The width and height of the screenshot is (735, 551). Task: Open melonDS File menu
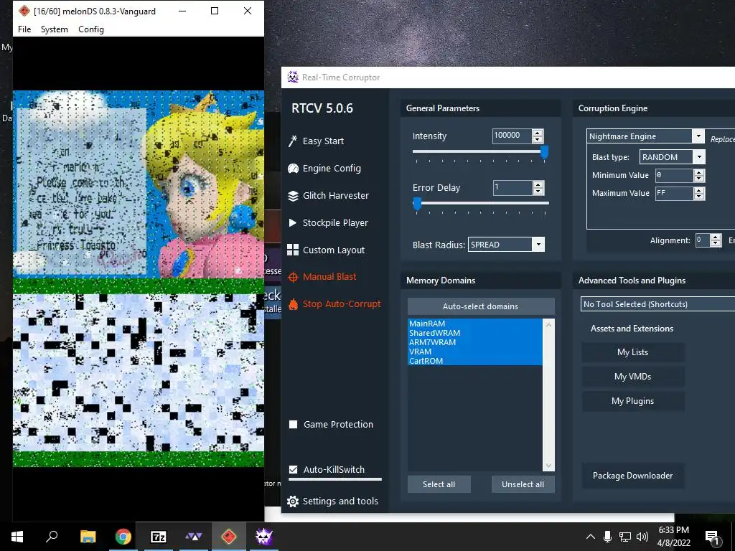coord(24,29)
